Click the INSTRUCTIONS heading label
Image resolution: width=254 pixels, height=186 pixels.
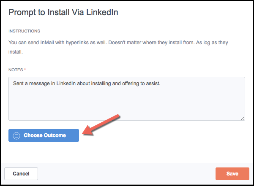point(24,31)
